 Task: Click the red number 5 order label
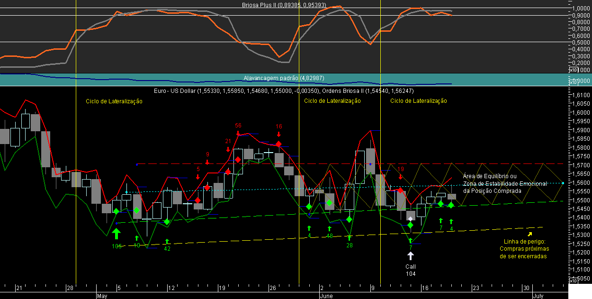coord(198,169)
